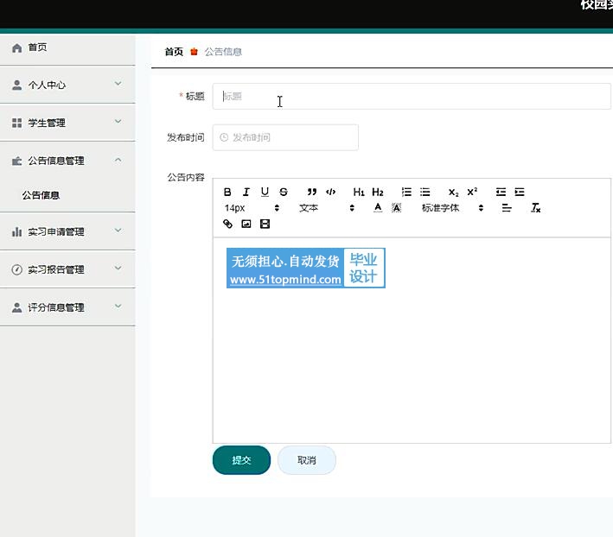Image resolution: width=613 pixels, height=537 pixels.
Task: Click 首页 breadcrumb link
Action: point(174,52)
